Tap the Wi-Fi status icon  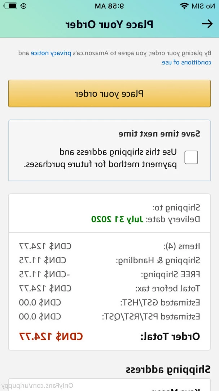(x=184, y=6)
